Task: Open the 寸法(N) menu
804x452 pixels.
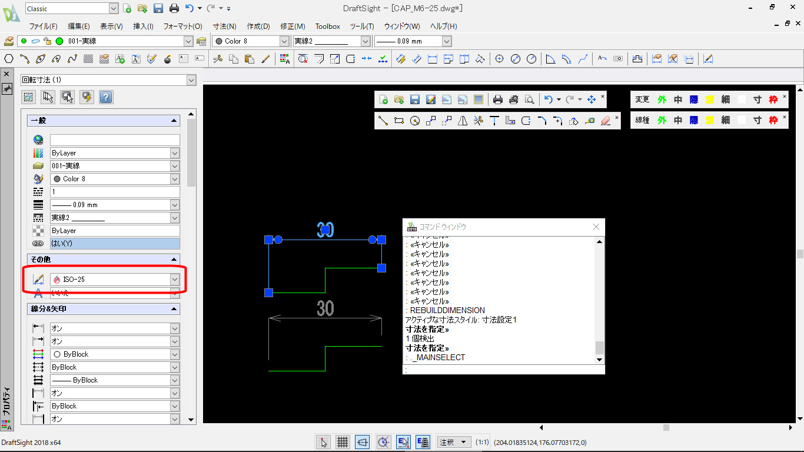Action: (224, 26)
